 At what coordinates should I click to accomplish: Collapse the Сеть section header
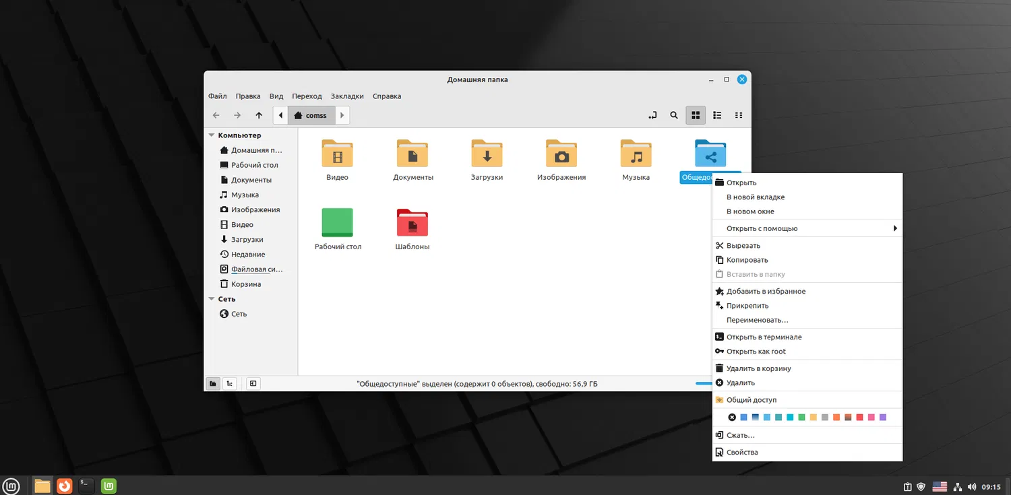[212, 299]
